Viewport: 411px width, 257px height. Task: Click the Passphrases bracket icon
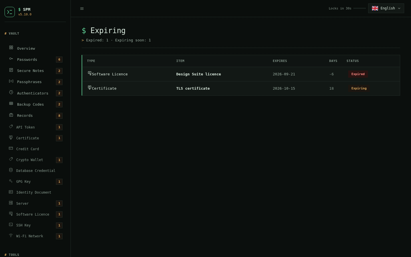[x=11, y=81]
